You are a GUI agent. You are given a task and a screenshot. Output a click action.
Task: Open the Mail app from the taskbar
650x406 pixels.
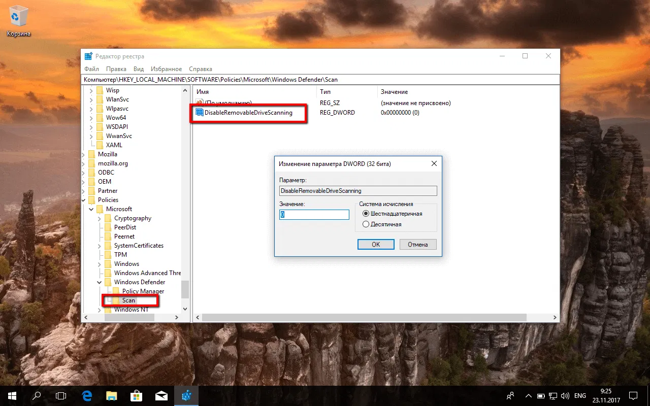[161, 396]
